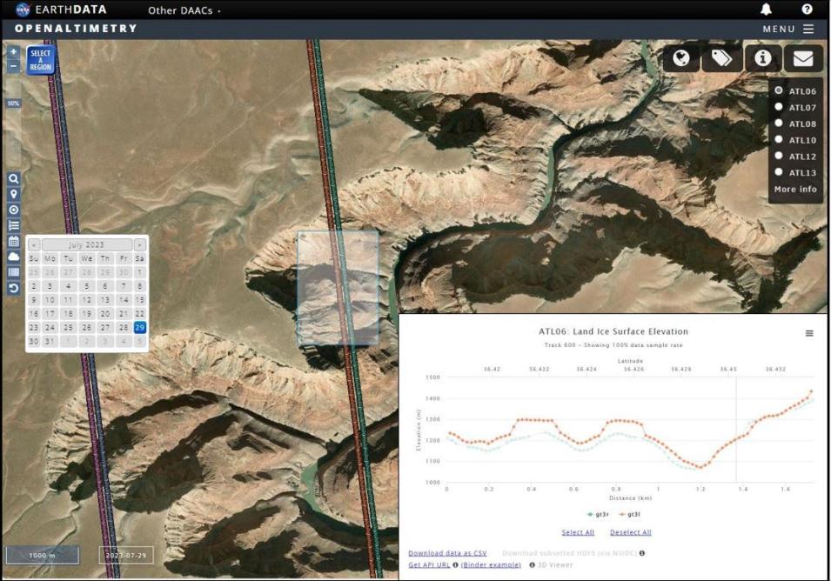
Task: Click the Deselect All link
Action: 630,532
